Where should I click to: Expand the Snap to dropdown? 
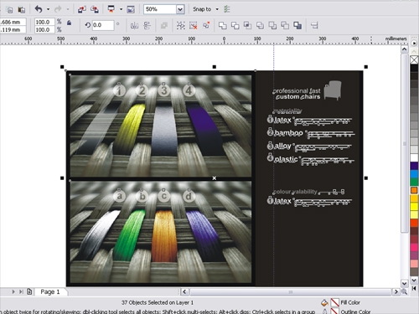point(217,9)
